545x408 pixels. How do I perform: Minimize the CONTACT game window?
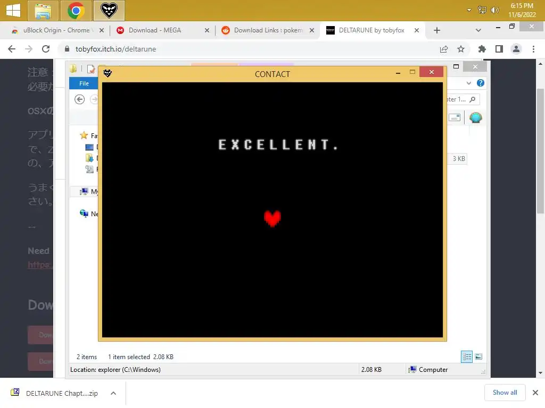pos(398,73)
